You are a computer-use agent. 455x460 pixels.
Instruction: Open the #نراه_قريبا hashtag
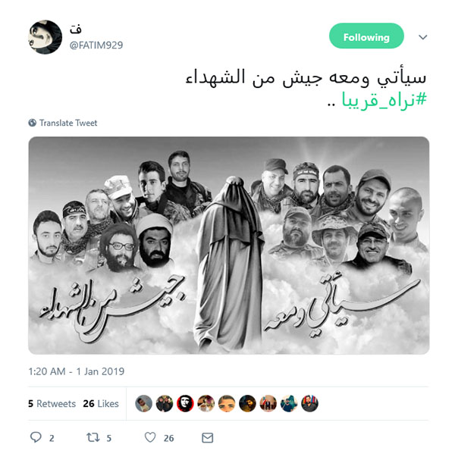[x=384, y=100]
